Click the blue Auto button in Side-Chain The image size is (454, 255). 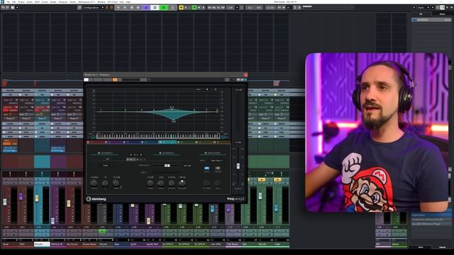pos(206,168)
